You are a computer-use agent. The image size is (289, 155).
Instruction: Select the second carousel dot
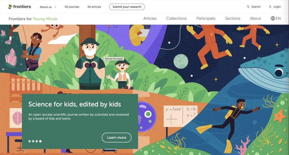33,141
